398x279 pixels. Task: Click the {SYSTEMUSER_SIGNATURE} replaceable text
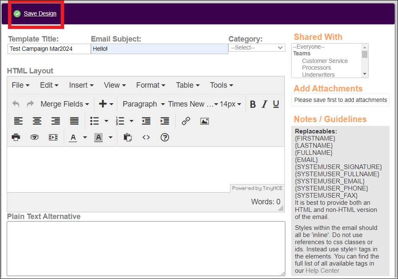point(339,167)
